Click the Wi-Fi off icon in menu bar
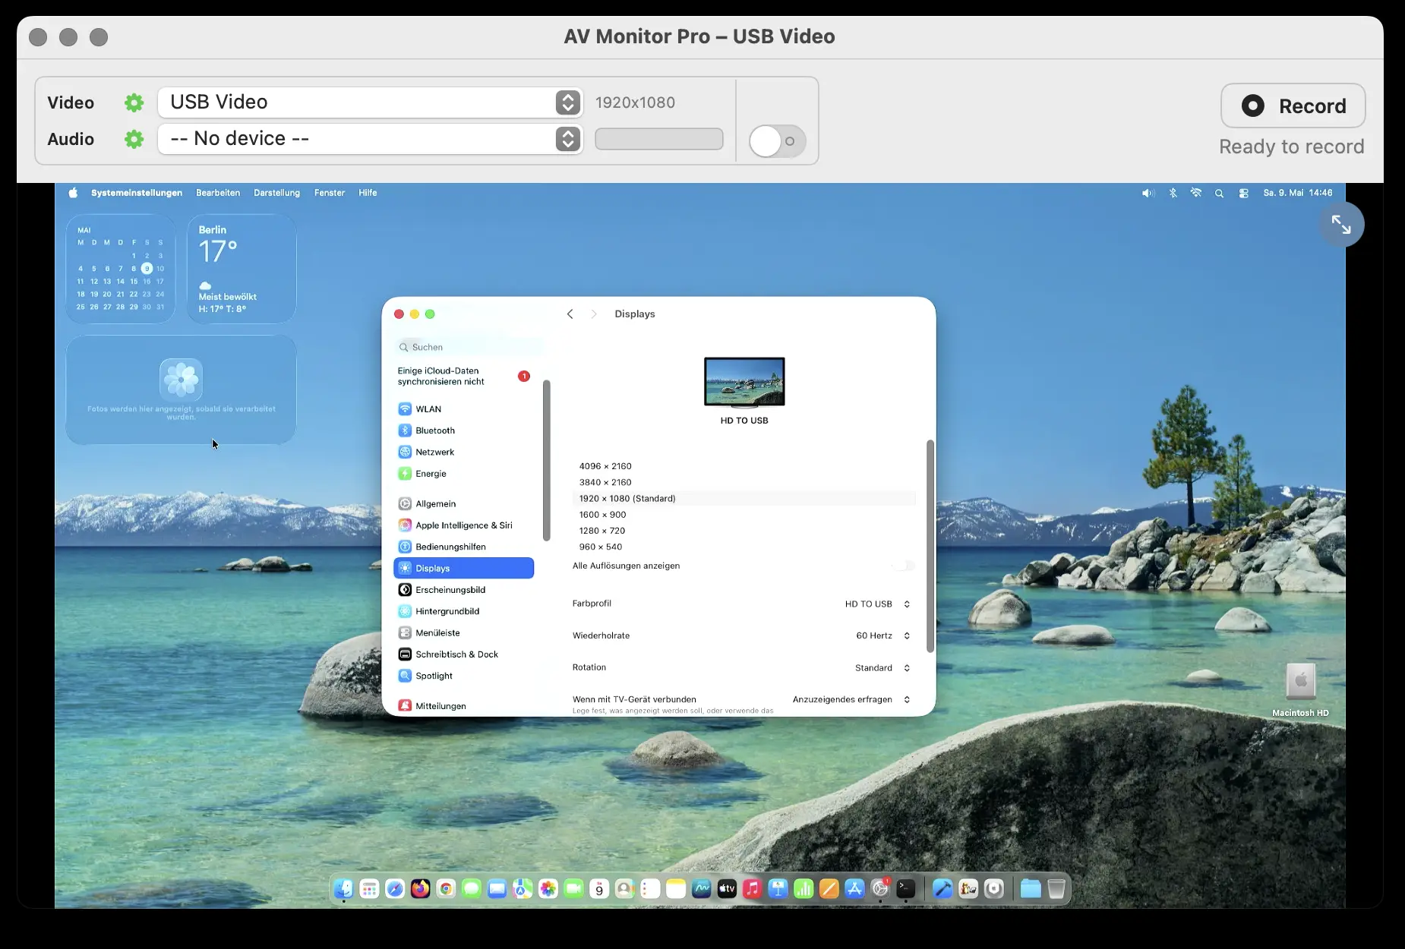The width and height of the screenshot is (1405, 949). 1196,193
